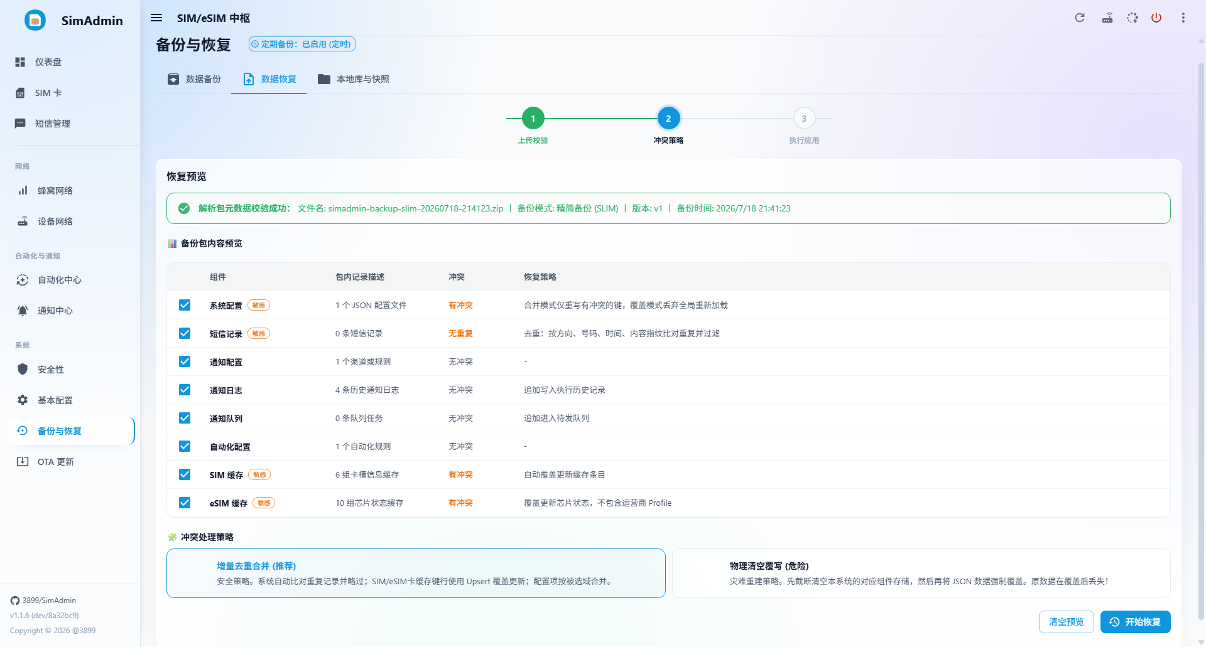Open 安全性 settings page
The image size is (1206, 647).
pos(70,370)
